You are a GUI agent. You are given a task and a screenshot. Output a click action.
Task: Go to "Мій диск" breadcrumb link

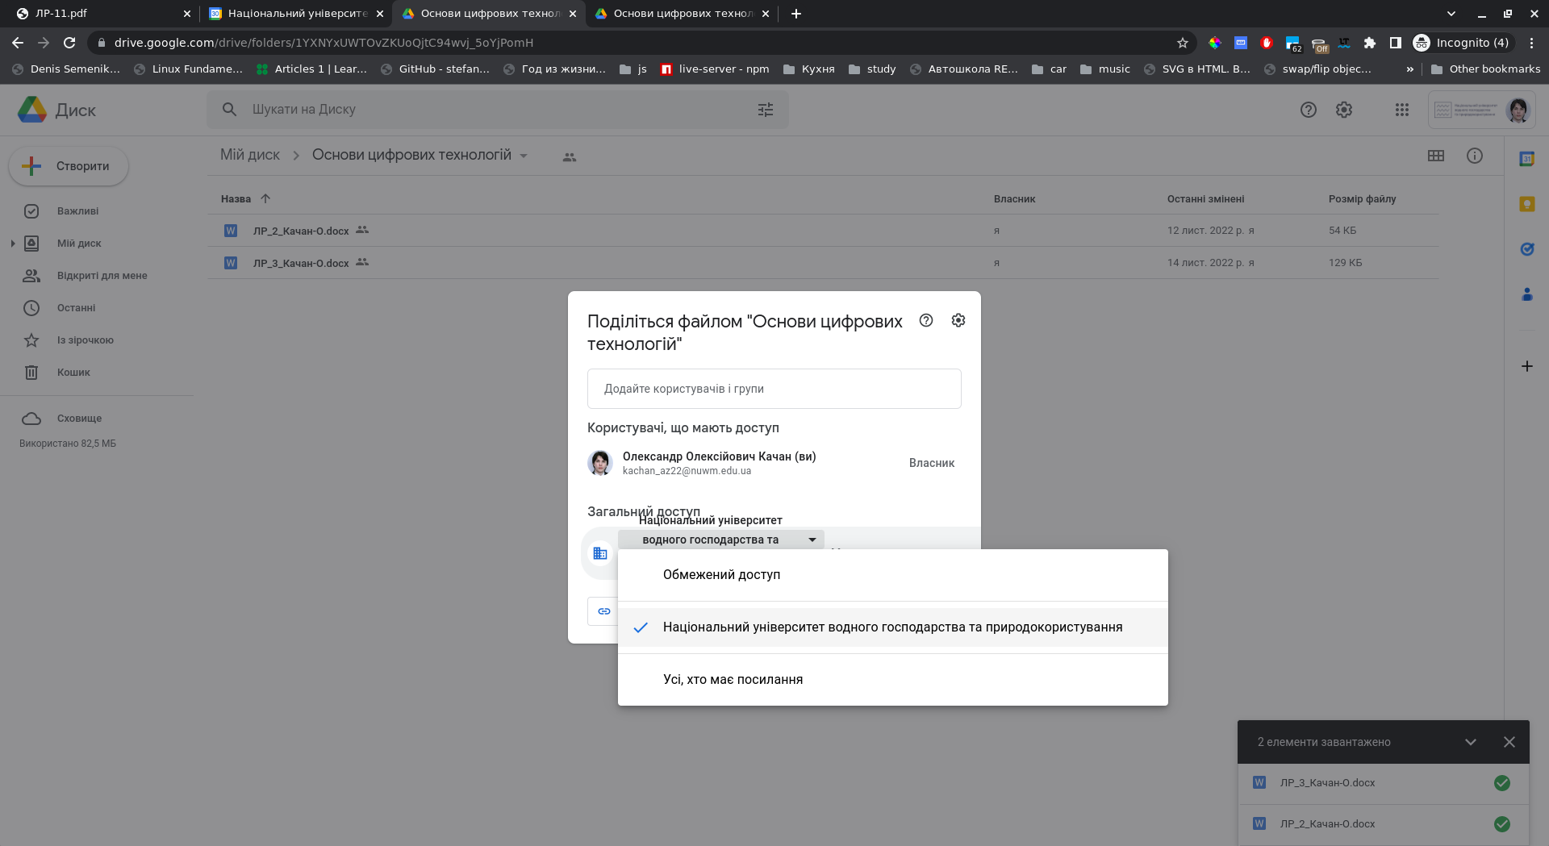click(x=250, y=155)
